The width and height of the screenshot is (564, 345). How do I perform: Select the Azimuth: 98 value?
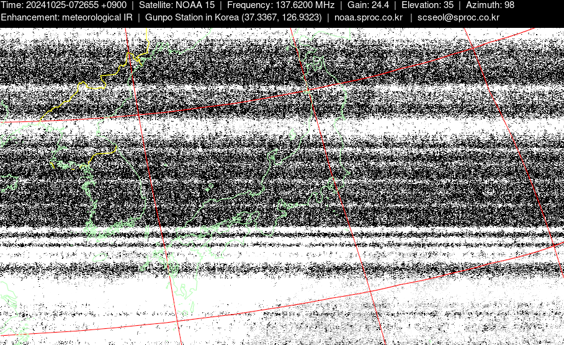490,5
